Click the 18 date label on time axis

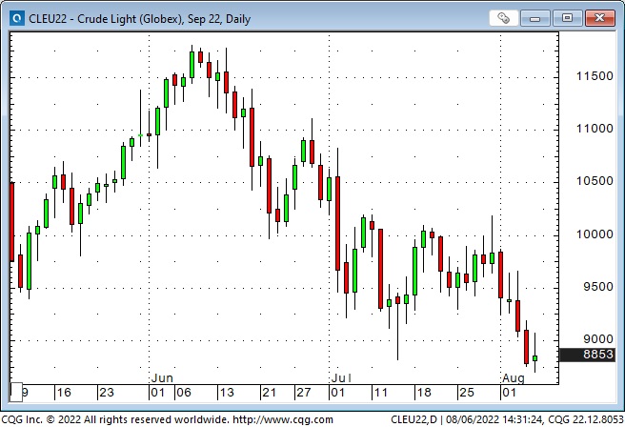[424, 393]
